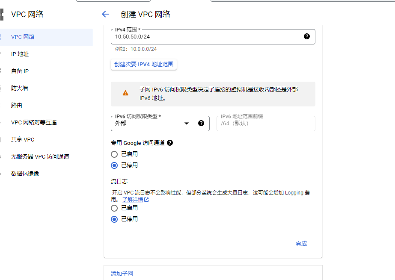Screen dimensions: 395x280
Task: Open the IPv6 访问权限类型 dropdown arrow
Action: click(x=187, y=124)
